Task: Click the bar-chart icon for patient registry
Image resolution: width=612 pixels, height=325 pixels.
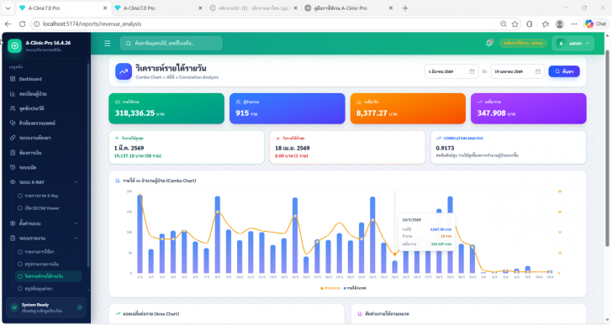Action: (13, 93)
